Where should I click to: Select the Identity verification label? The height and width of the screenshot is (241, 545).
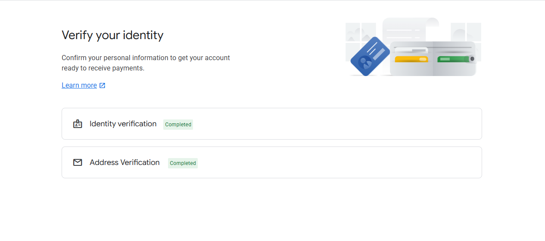[x=123, y=124]
